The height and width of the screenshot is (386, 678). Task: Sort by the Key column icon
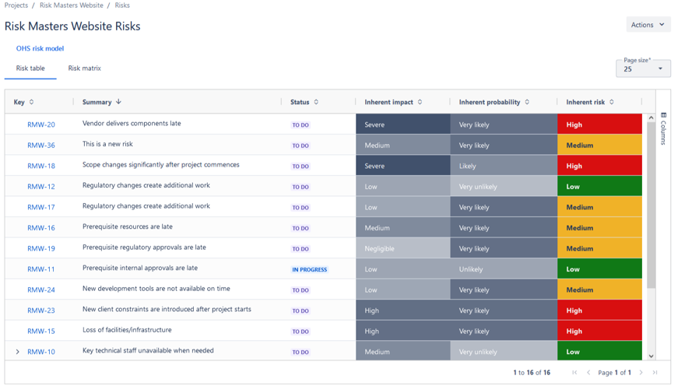point(32,102)
